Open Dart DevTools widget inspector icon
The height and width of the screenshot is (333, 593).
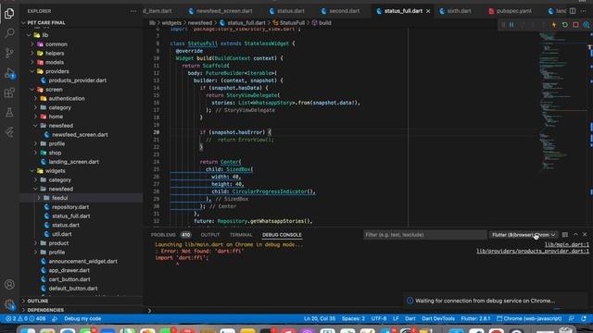pyautogui.click(x=587, y=25)
